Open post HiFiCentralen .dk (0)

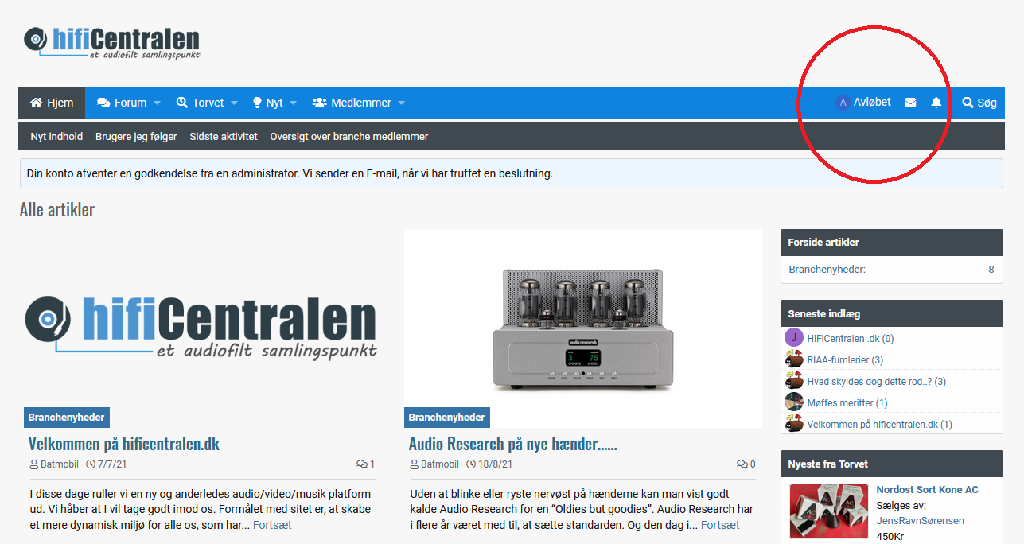pyautogui.click(x=851, y=339)
